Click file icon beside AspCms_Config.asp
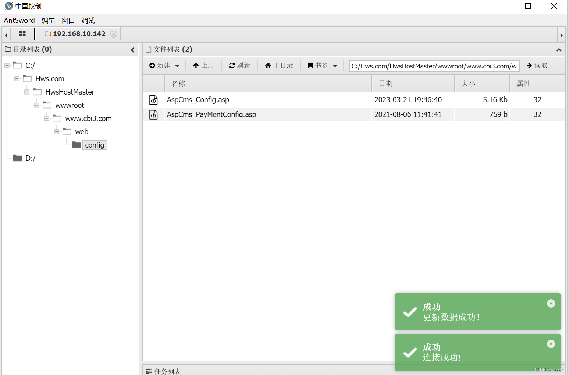The height and width of the screenshot is (375, 569). point(153,100)
